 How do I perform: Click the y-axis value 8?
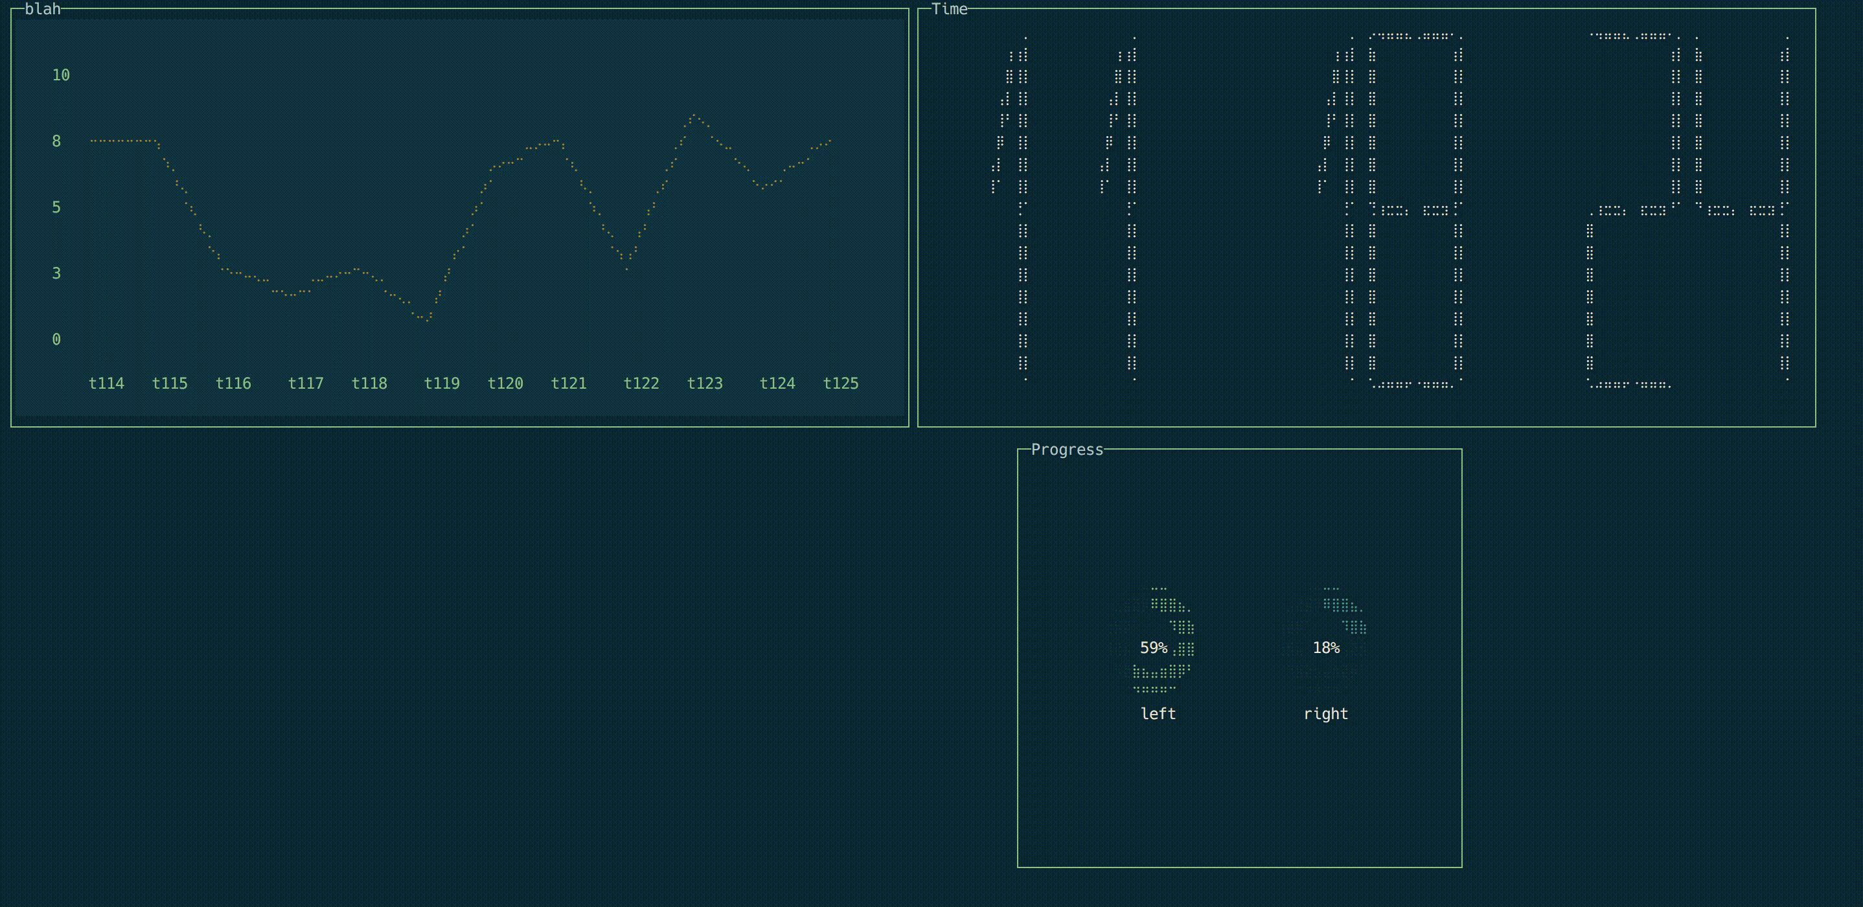(x=56, y=142)
